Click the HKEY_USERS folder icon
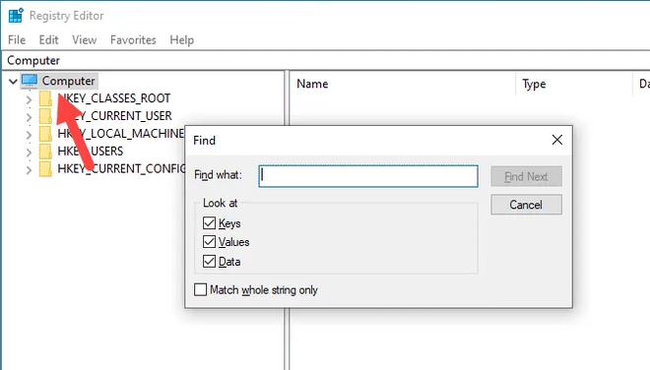Image resolution: width=650 pixels, height=370 pixels. tap(45, 152)
